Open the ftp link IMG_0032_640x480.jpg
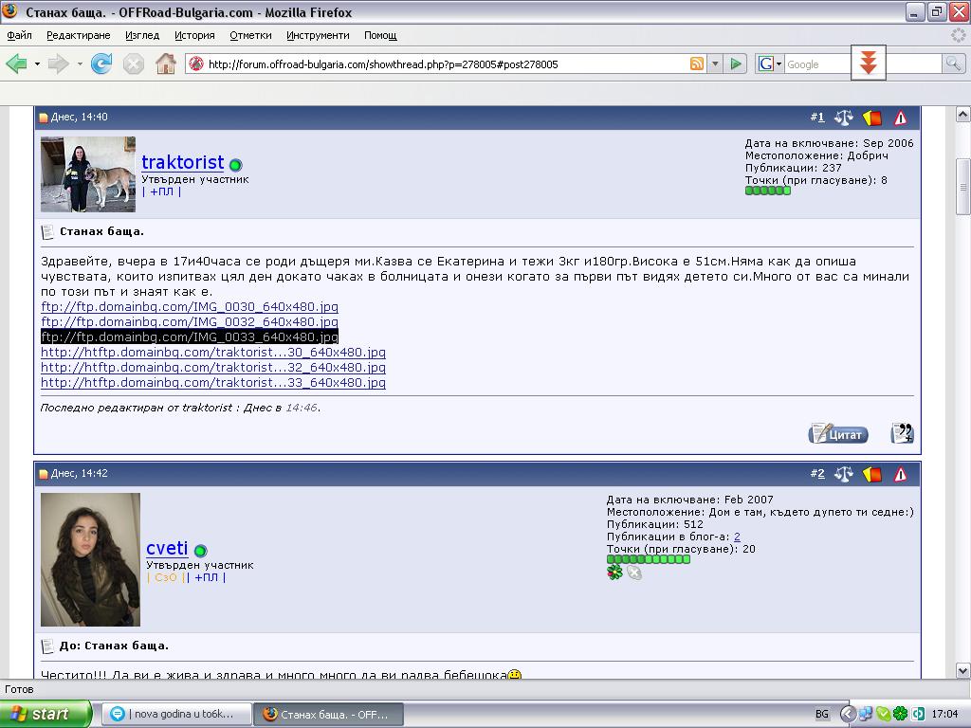 pos(190,322)
